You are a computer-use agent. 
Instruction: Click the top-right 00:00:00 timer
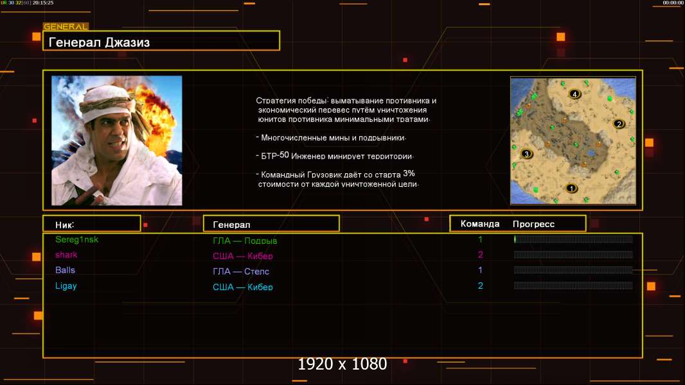(x=673, y=3)
